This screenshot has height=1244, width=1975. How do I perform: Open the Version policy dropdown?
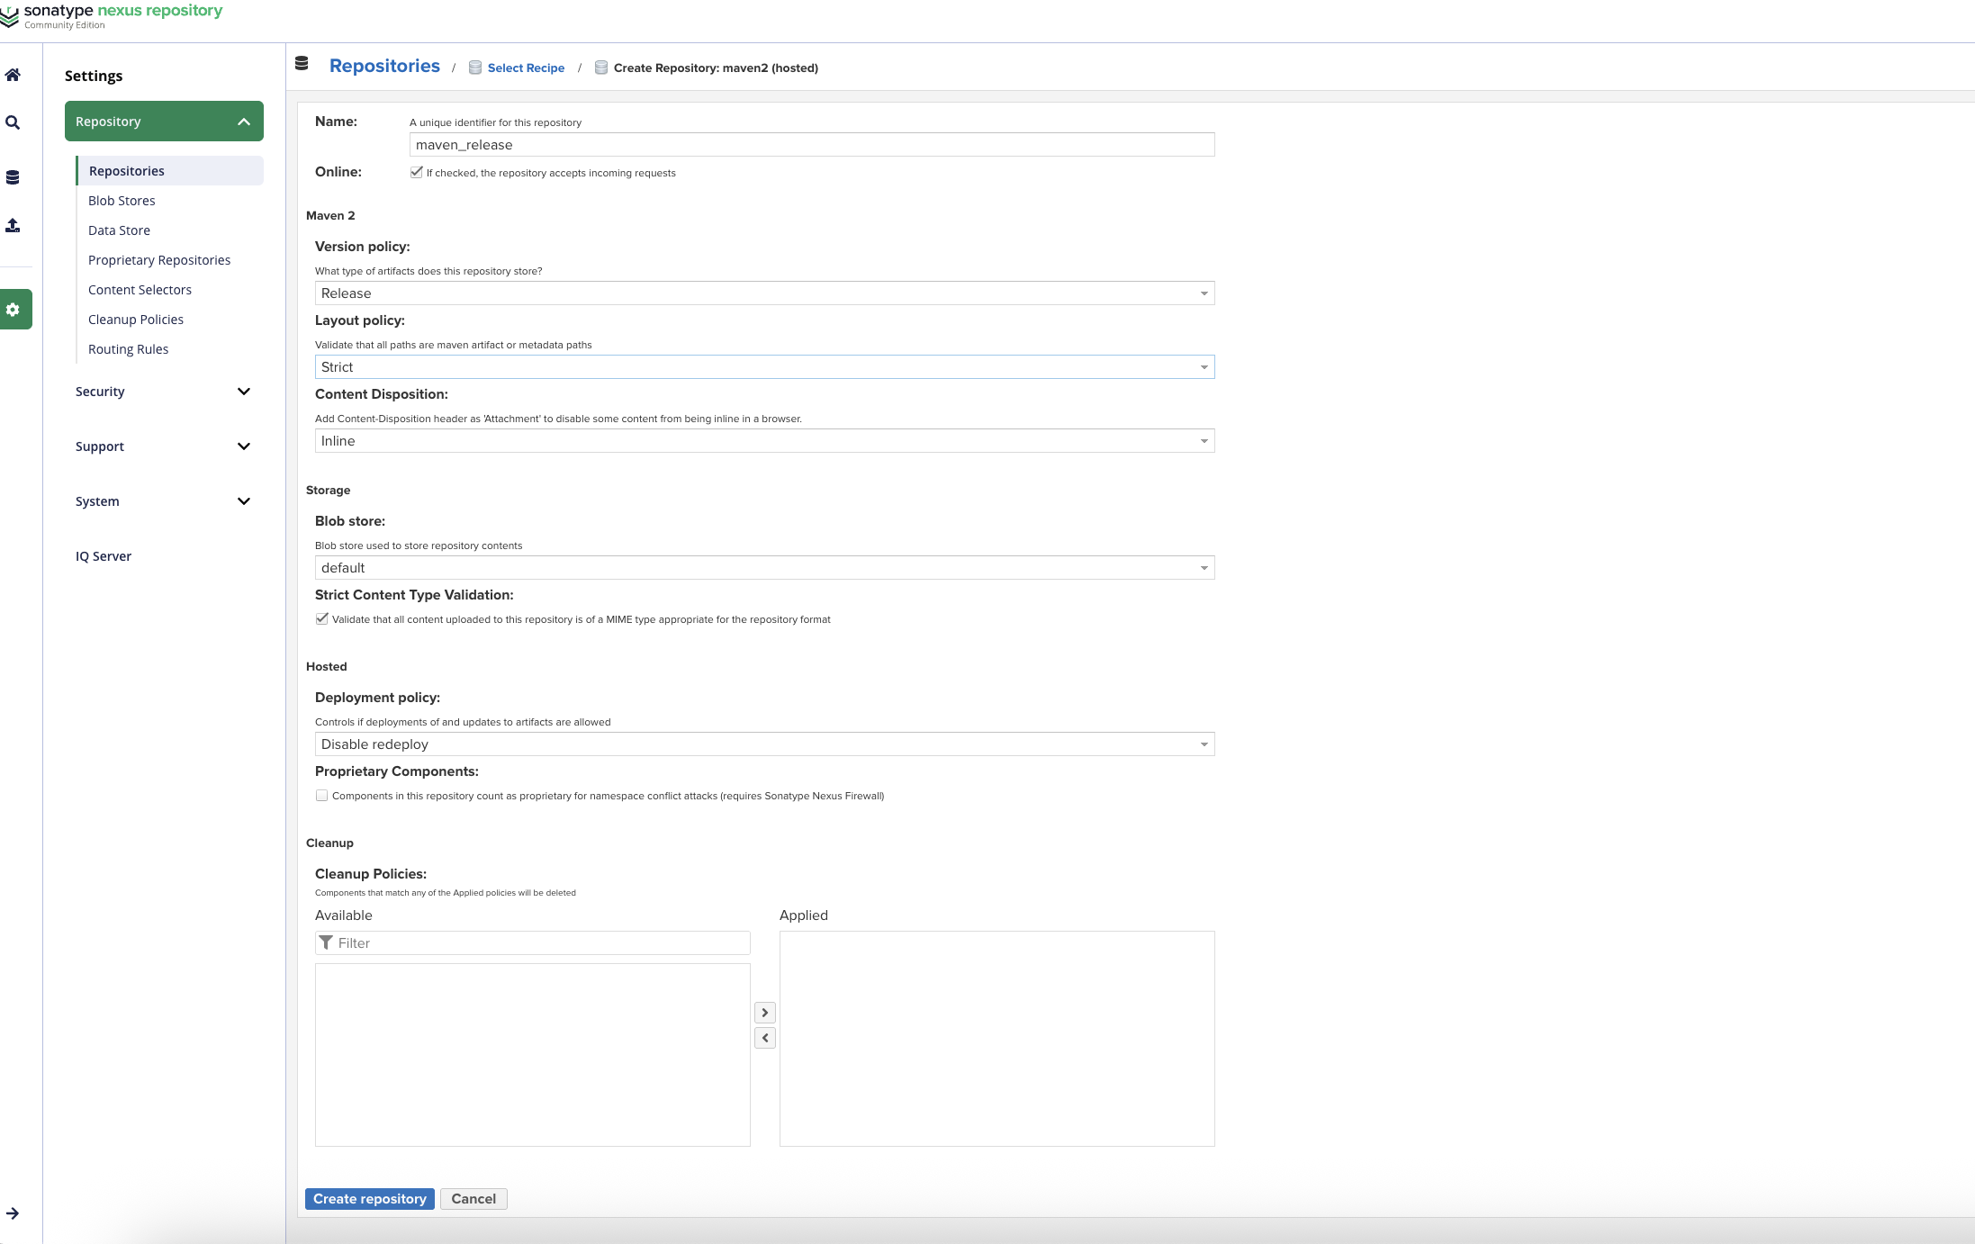click(x=764, y=293)
